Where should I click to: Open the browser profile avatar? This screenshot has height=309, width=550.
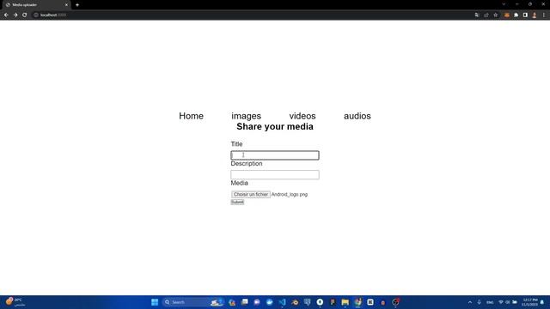pyautogui.click(x=535, y=15)
